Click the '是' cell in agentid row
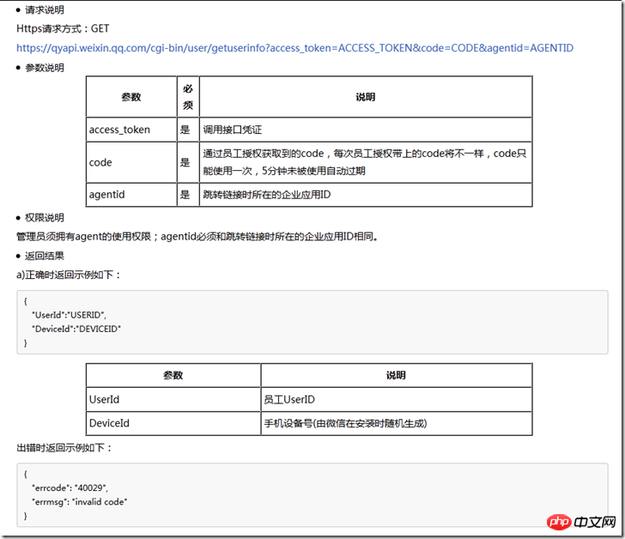Screen dimensions: 625x539 click(188, 195)
